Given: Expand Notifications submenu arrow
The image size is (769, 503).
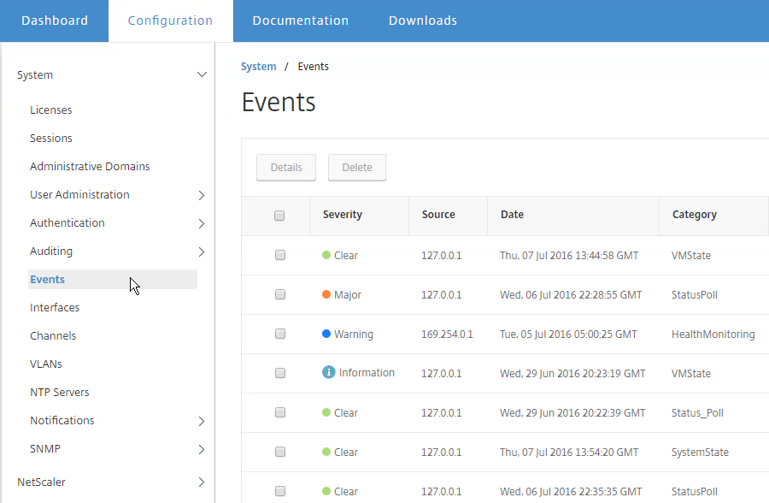Looking at the screenshot, I should click(x=201, y=422).
